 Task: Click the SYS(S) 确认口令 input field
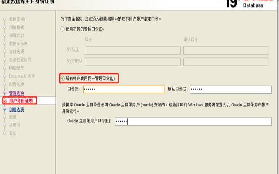pos(226,50)
